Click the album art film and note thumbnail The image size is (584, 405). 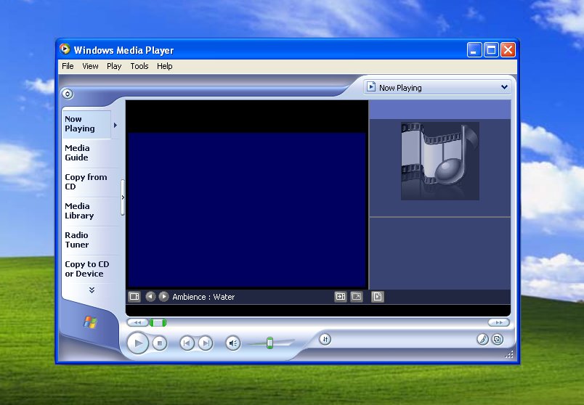point(440,161)
